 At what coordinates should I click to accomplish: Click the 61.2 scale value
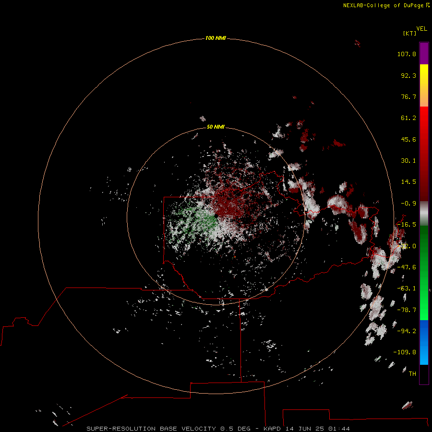pyautogui.click(x=408, y=118)
